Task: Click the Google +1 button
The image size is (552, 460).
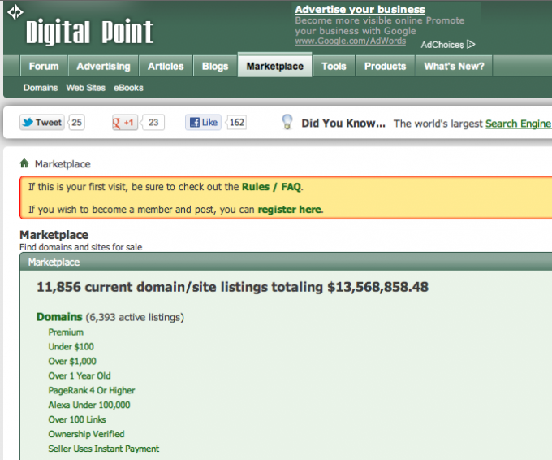Action: click(125, 122)
